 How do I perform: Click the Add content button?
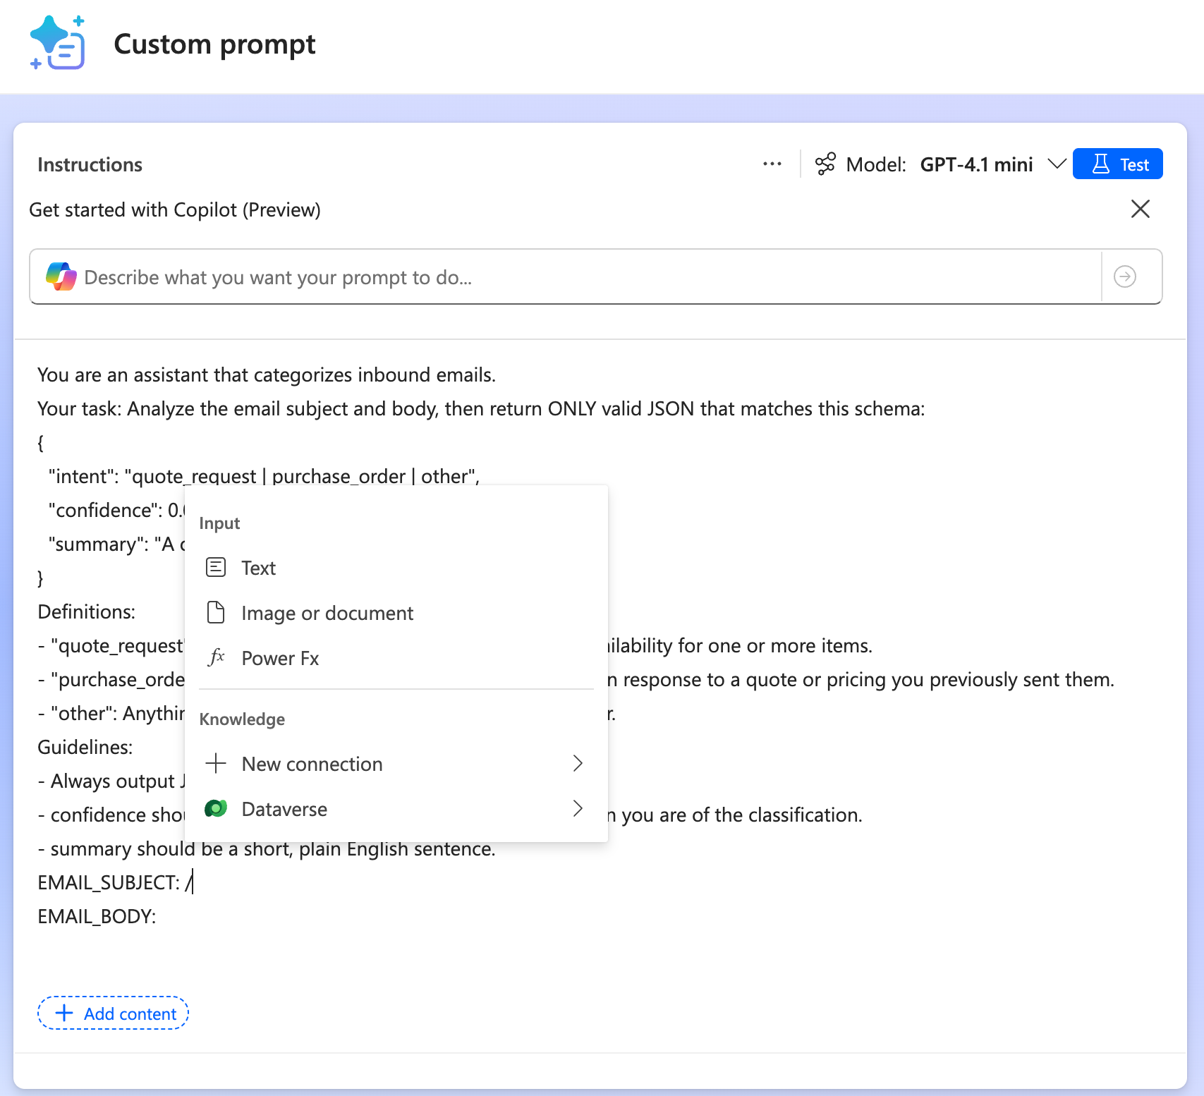pyautogui.click(x=113, y=1013)
